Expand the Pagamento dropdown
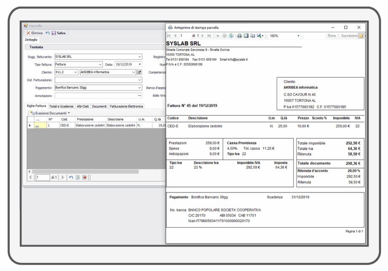This screenshot has width=388, height=271. coord(140,88)
